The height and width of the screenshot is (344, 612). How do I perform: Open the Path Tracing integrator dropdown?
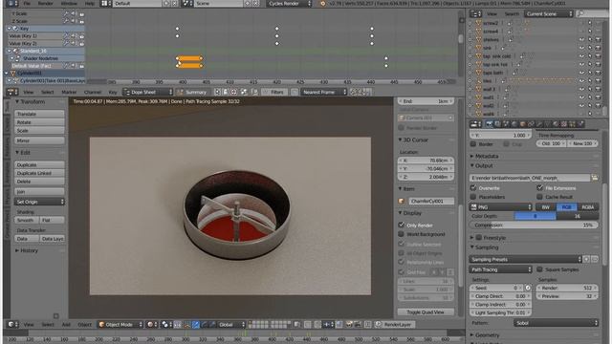coord(501,269)
